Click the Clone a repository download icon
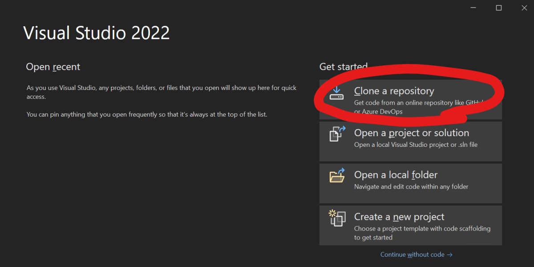 point(337,93)
